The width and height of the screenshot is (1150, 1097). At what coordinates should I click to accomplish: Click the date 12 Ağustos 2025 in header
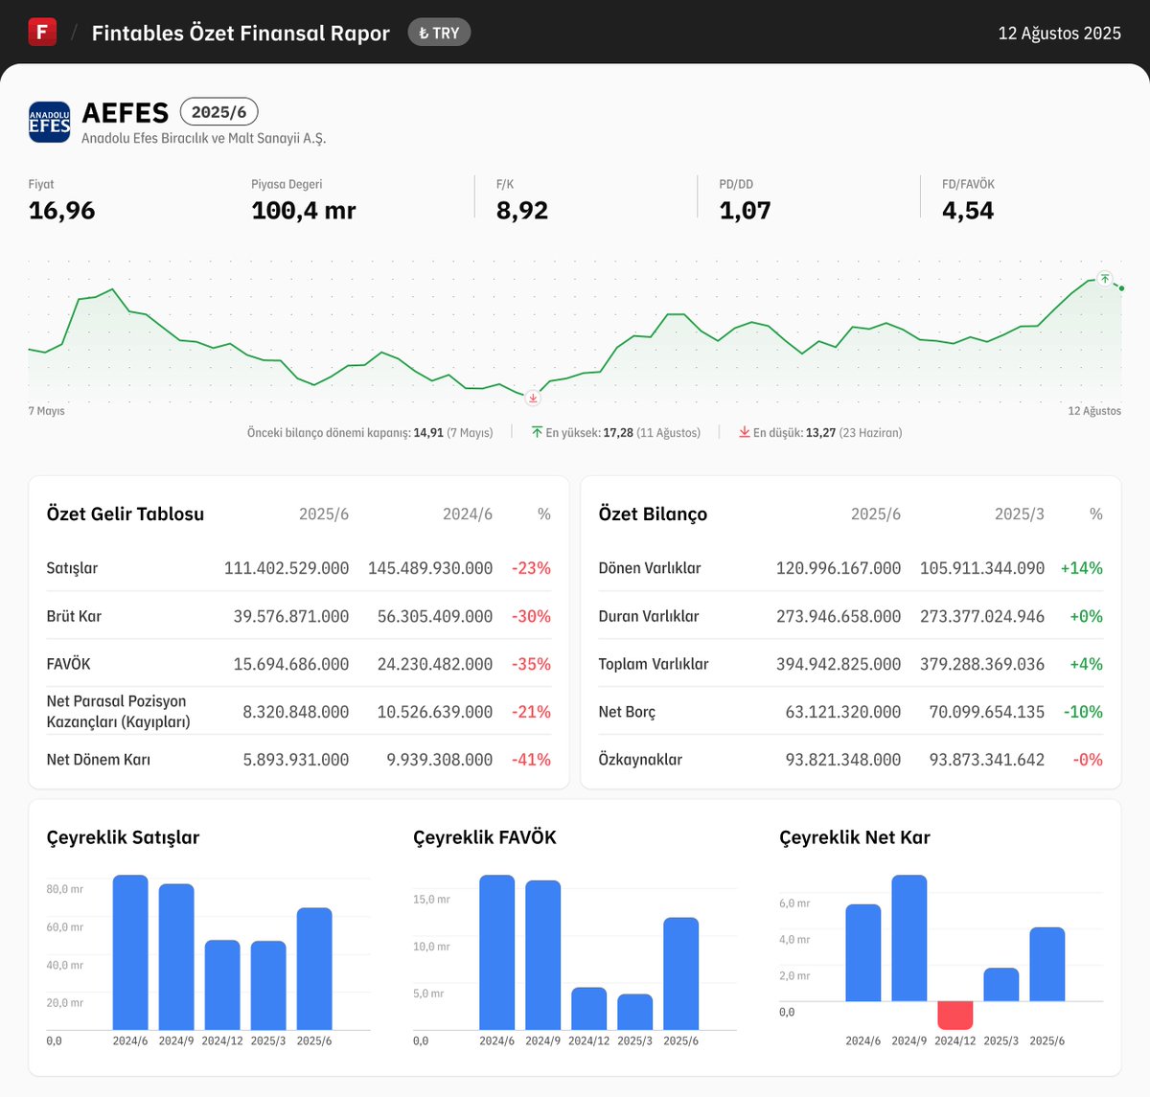pyautogui.click(x=1059, y=32)
